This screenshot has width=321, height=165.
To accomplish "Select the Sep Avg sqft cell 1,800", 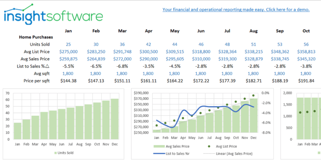I will pyautogui.click(x=280, y=73).
